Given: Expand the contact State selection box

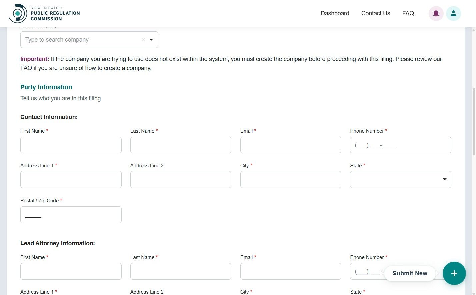Looking at the screenshot, I should tap(400, 179).
